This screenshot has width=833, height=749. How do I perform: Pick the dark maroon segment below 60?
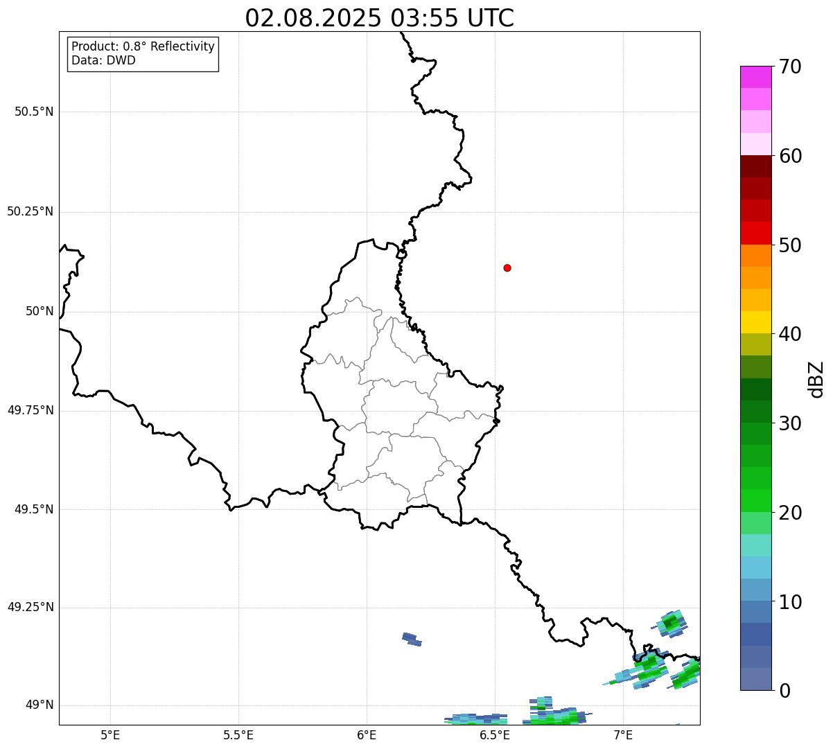tap(755, 166)
